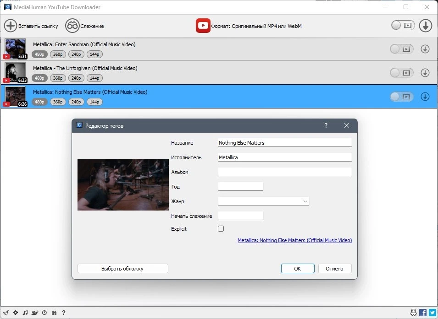
Task: Click the red YouTube format icon
Action: coord(203,26)
